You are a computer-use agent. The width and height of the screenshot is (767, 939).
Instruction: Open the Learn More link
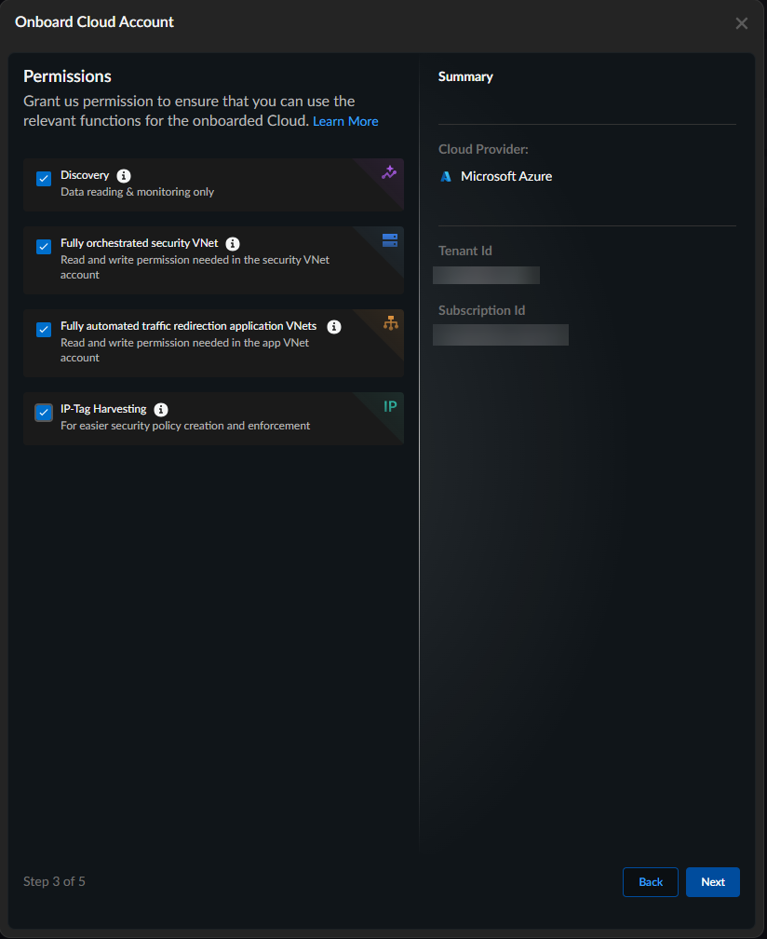pos(345,121)
